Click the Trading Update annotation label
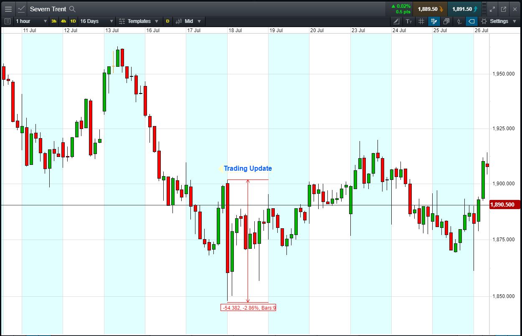The width and height of the screenshot is (522, 336). point(248,169)
